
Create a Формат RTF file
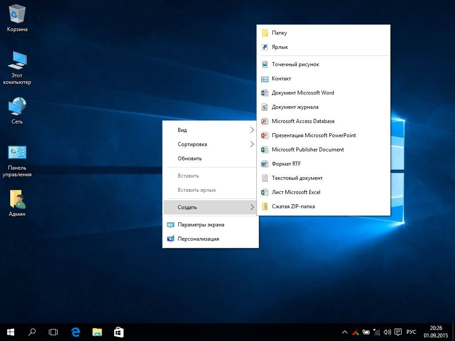323,164
